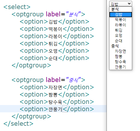Choose 튀김 in the dropdown list
The image size is (140, 131).
(120, 30)
